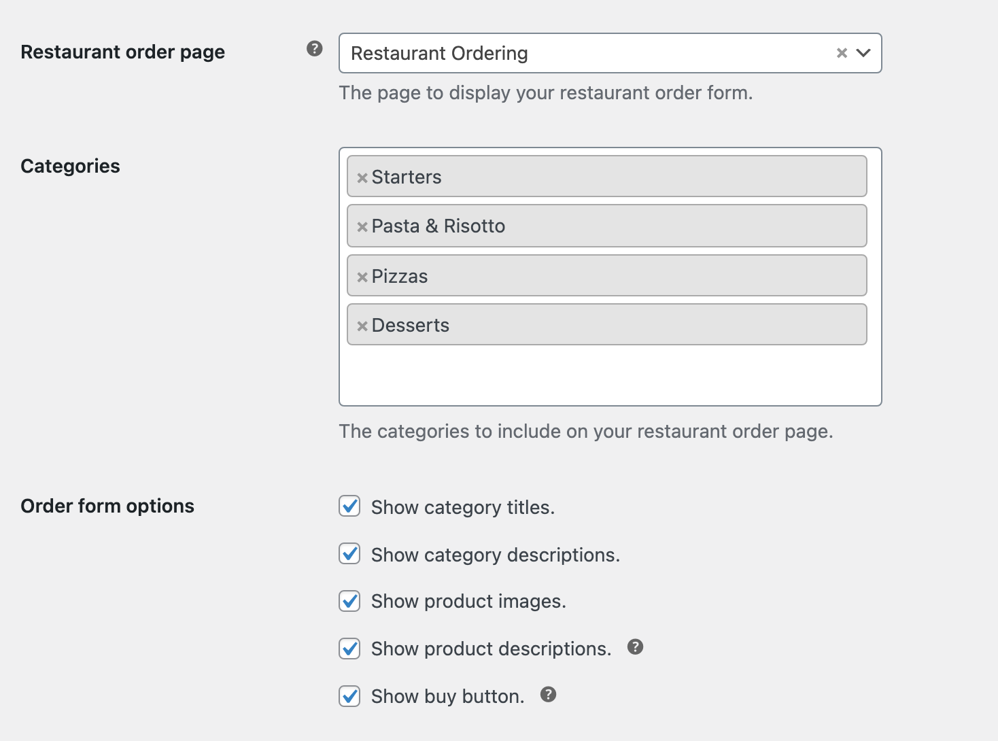Remove the Starters category tag

362,176
